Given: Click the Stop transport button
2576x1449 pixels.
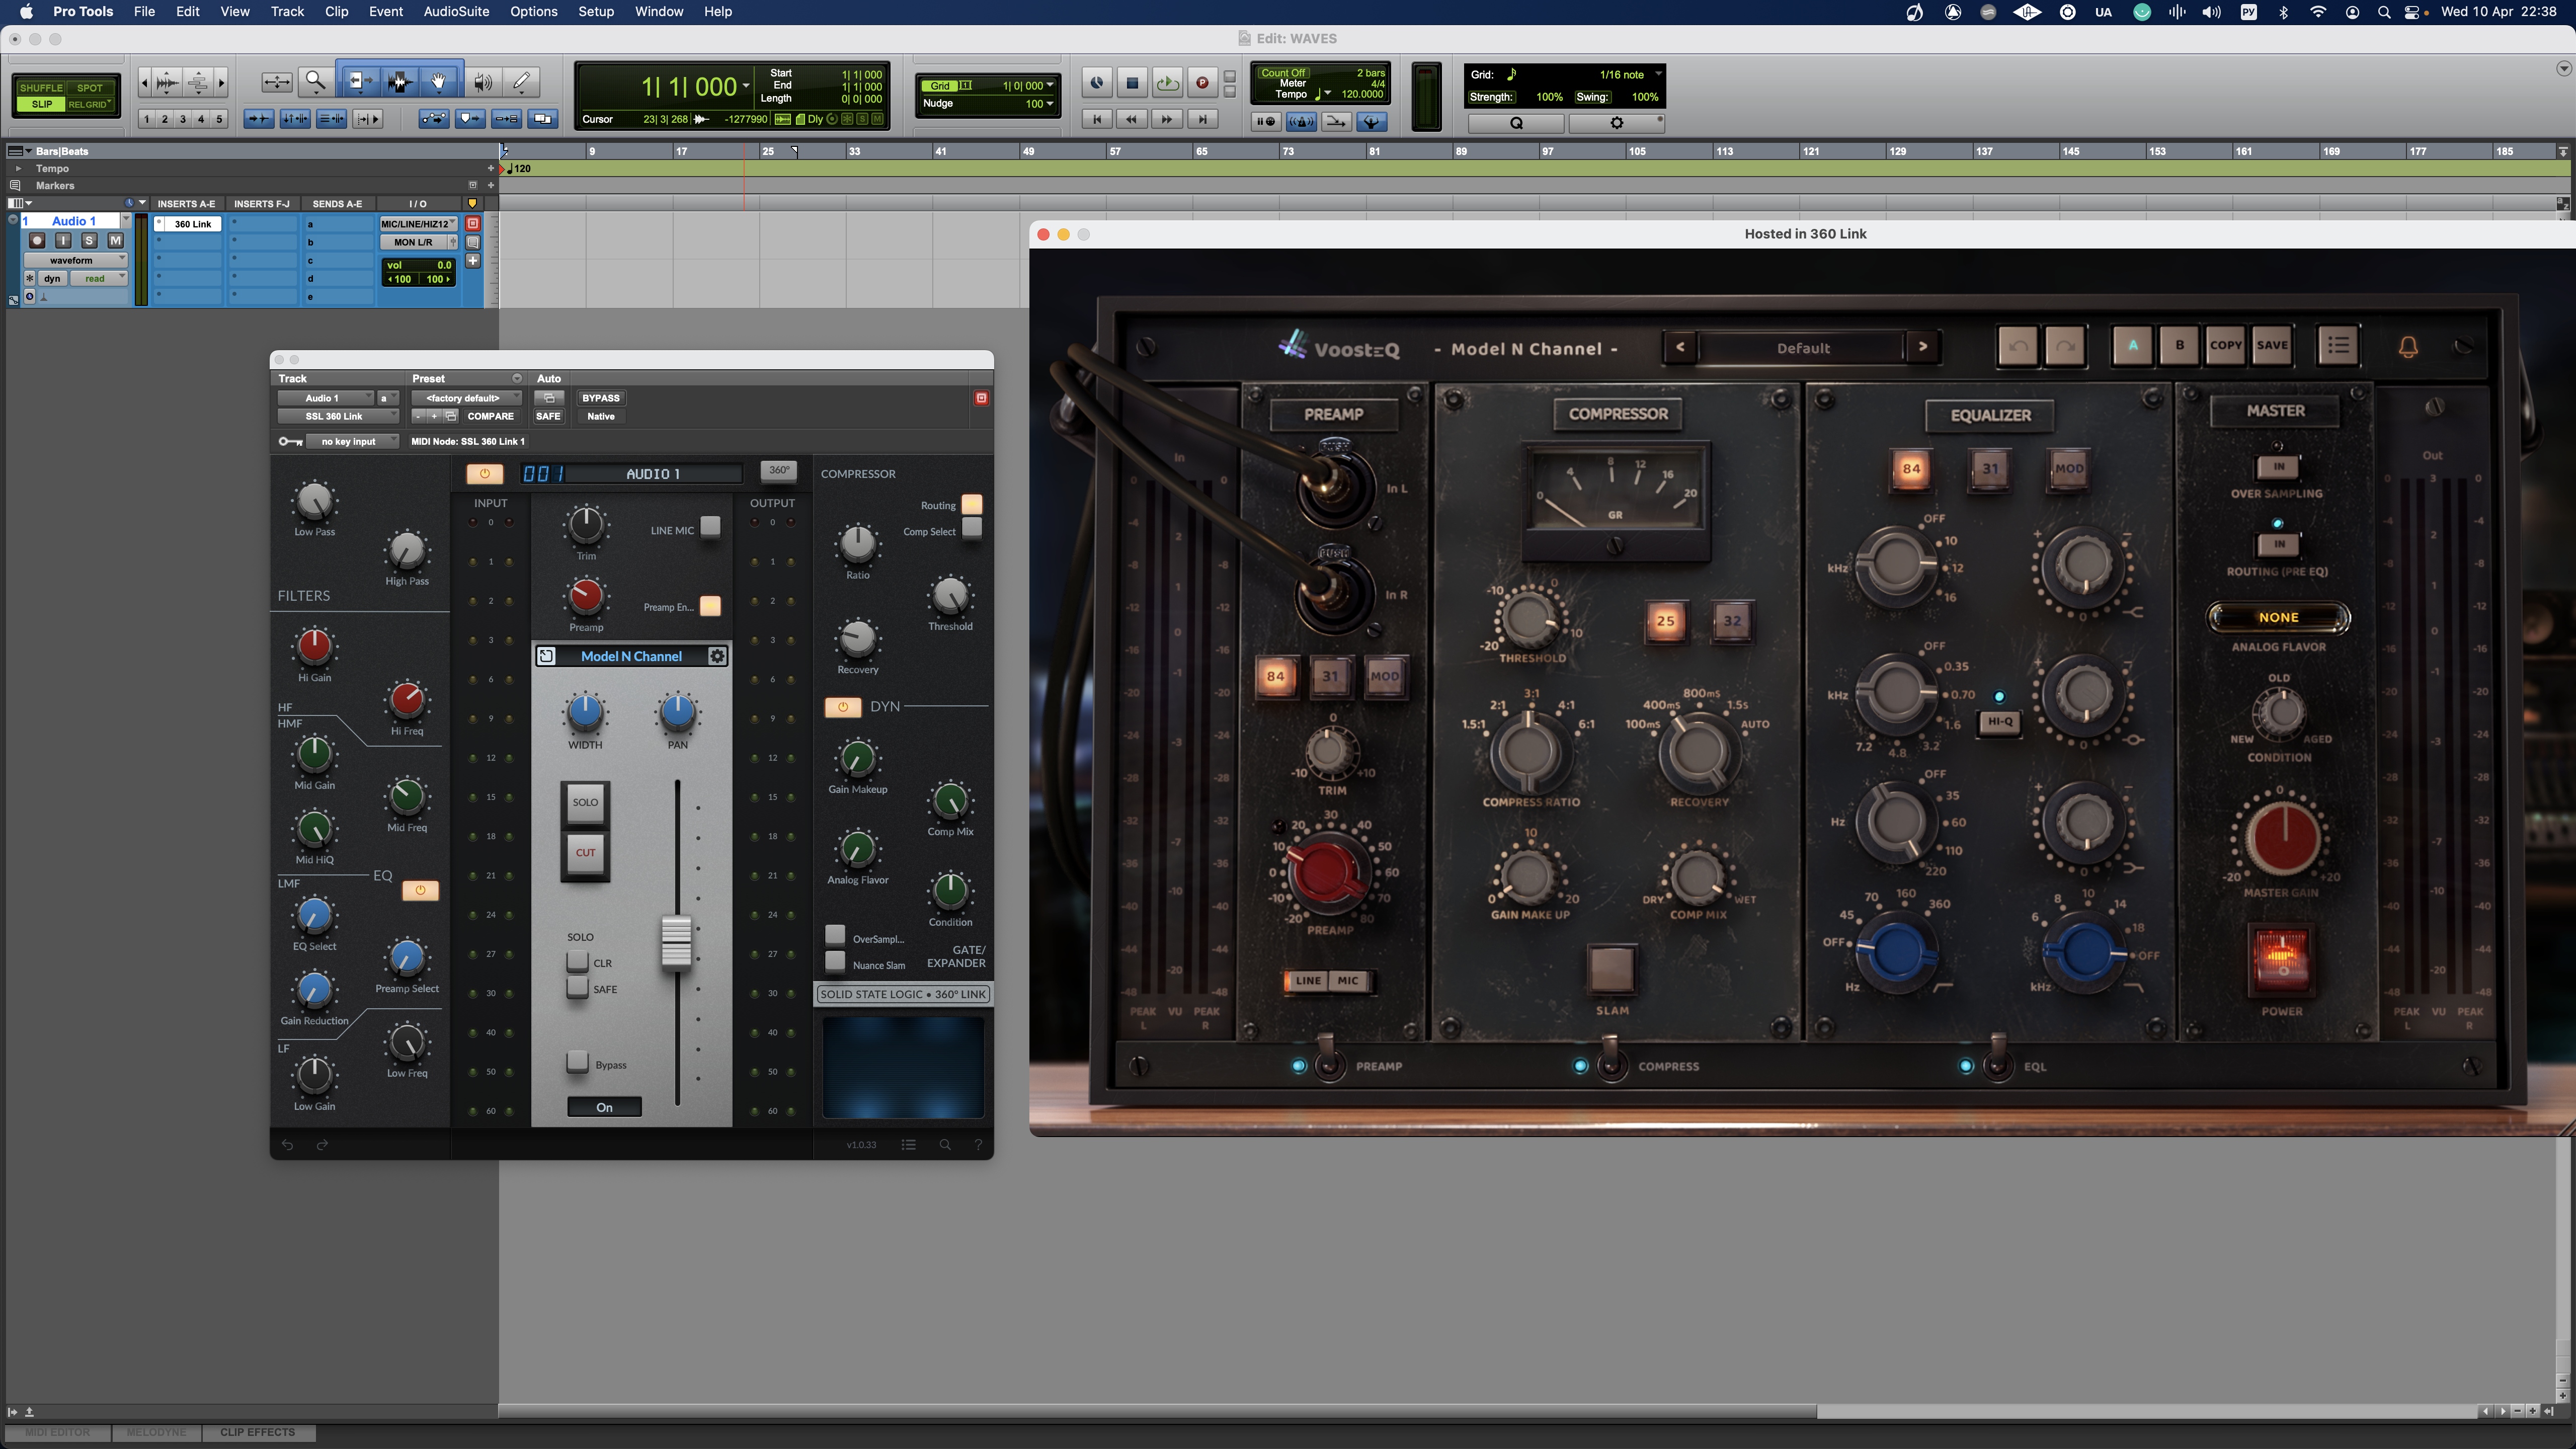Looking at the screenshot, I should tap(1132, 83).
